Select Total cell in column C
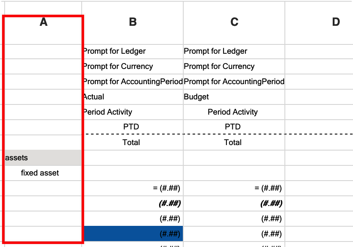 coord(234,143)
